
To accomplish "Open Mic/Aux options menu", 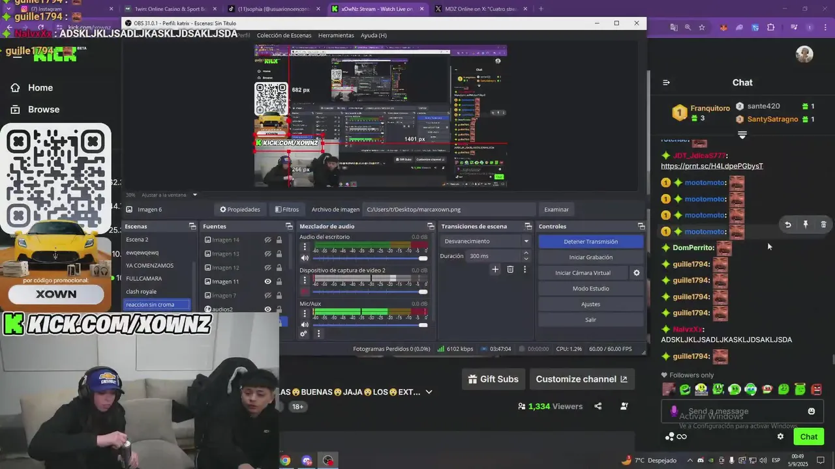I will (304, 313).
